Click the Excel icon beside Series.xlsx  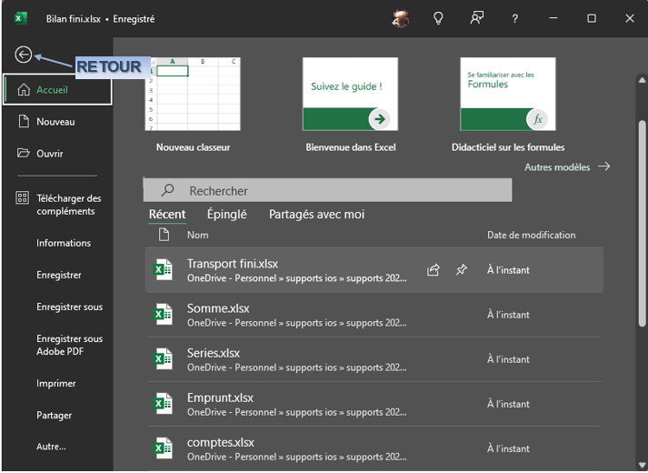163,359
